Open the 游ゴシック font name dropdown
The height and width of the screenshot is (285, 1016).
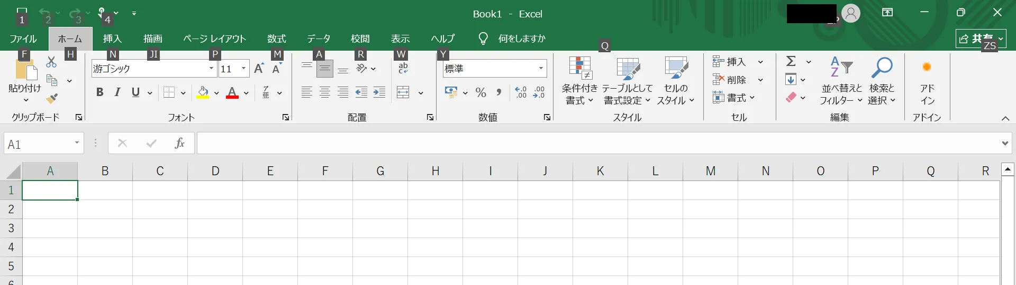click(211, 69)
